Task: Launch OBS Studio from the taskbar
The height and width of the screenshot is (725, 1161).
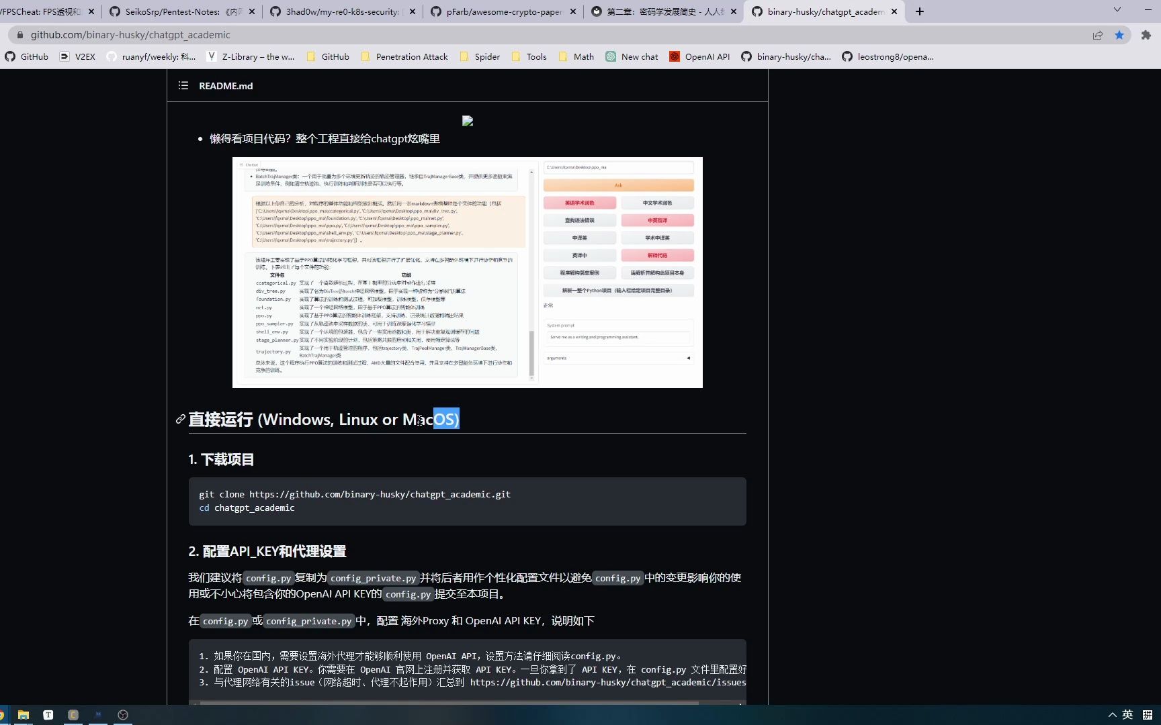Action: click(123, 714)
